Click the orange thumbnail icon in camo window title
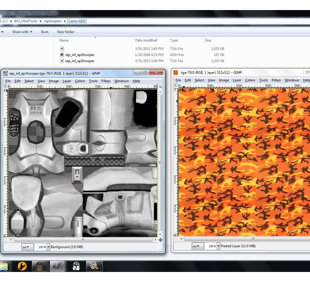310x287 pixels. click(175, 72)
